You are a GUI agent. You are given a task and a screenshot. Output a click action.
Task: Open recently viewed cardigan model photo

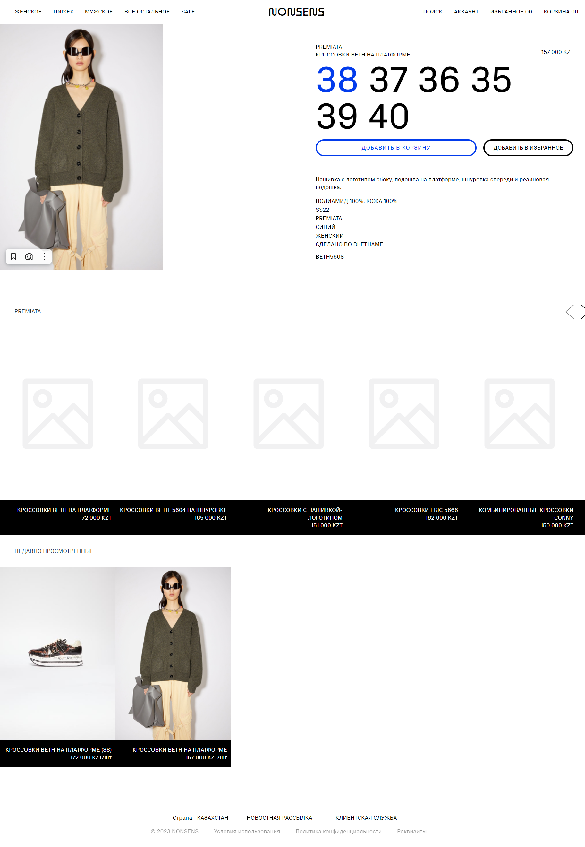pos(173,653)
